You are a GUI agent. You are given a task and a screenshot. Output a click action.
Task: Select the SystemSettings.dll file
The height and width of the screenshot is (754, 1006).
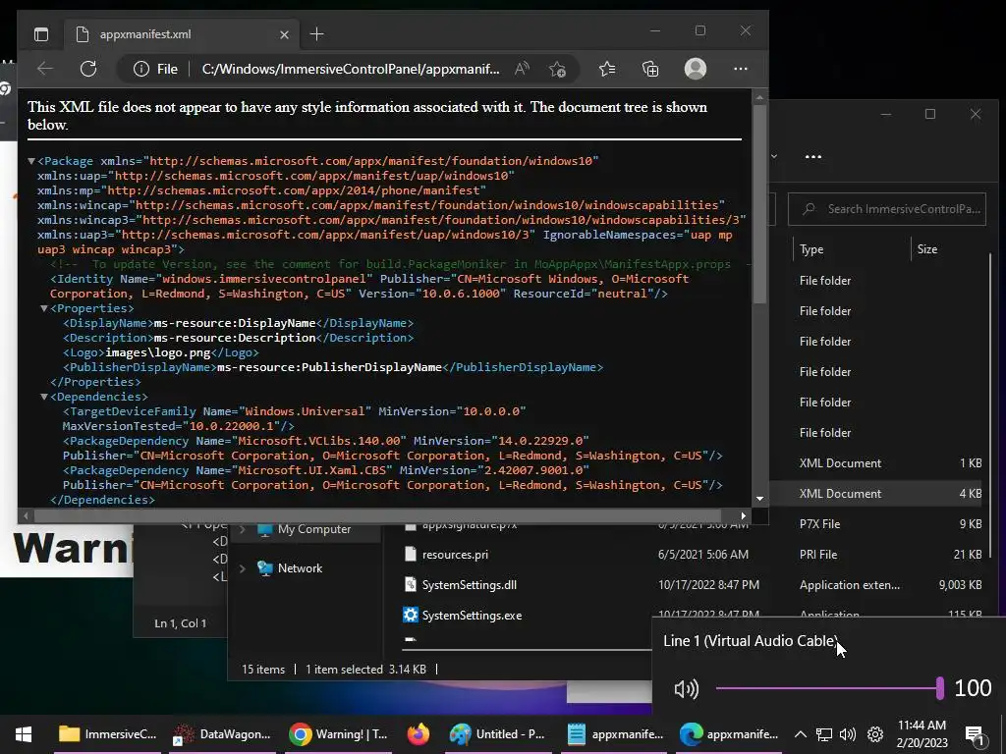tap(469, 585)
